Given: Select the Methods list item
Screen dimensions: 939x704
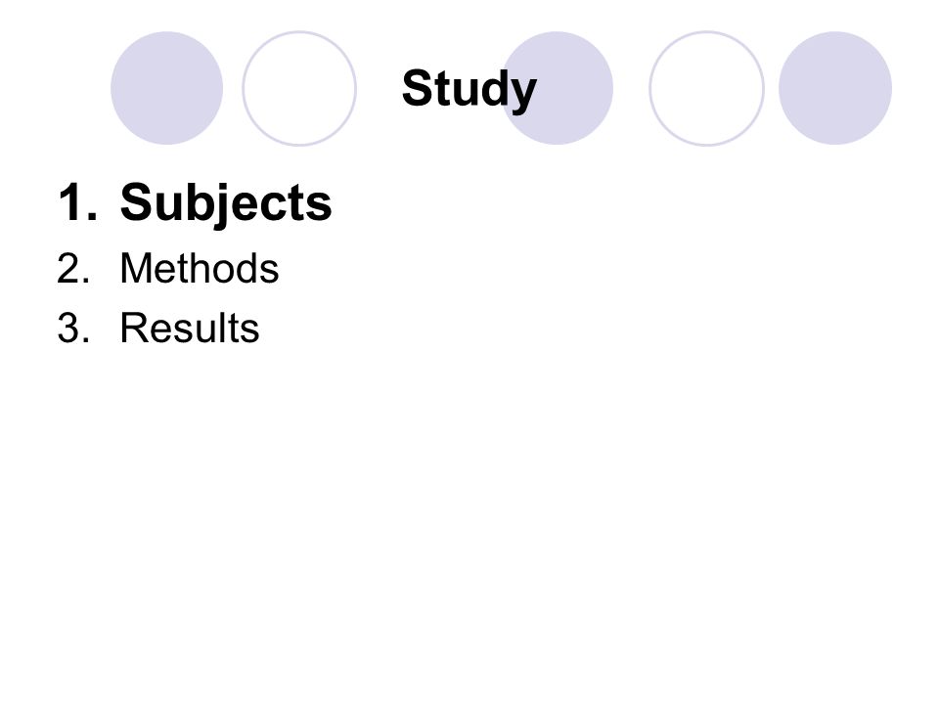Looking at the screenshot, I should click(200, 268).
